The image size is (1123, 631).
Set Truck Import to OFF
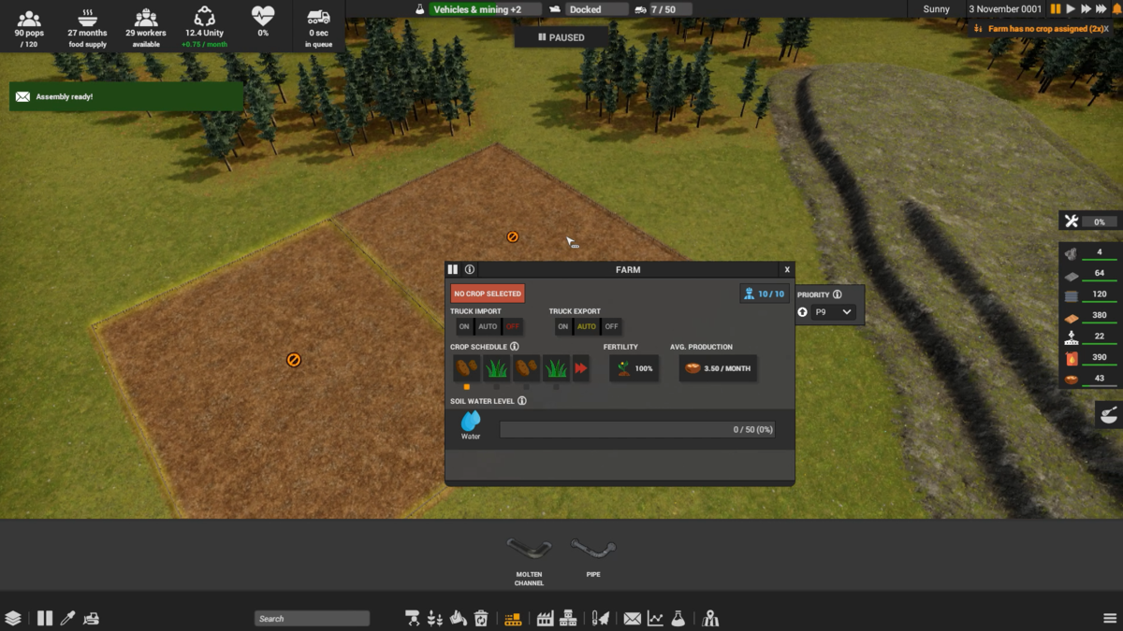click(512, 326)
